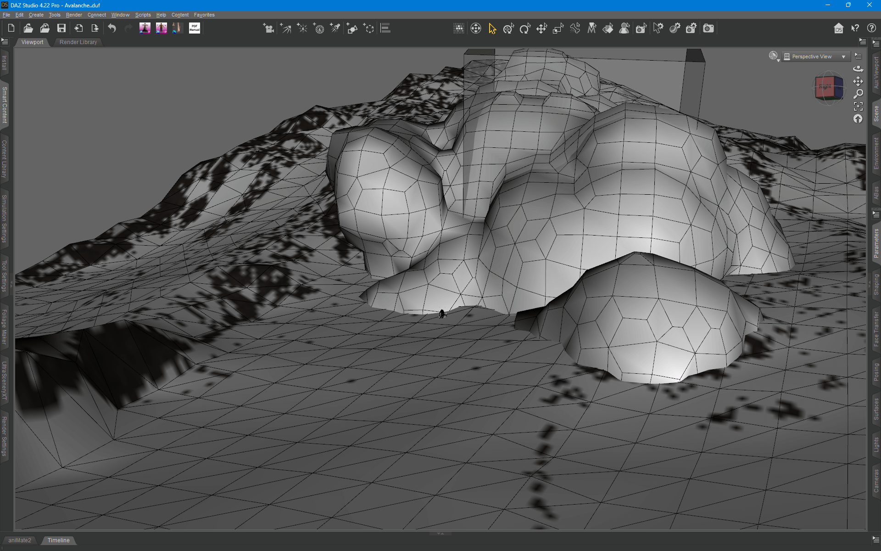Select the Translate tool
The width and height of the screenshot is (881, 551).
[541, 28]
